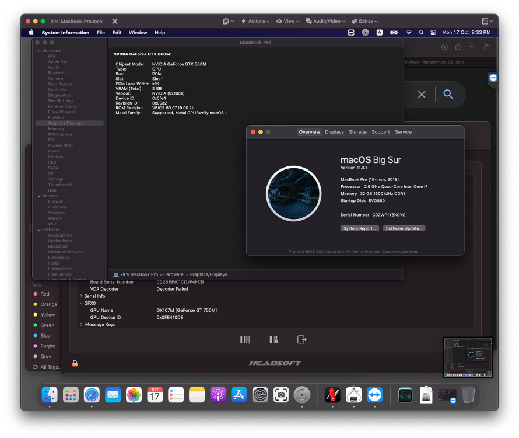
Task: Click the new tab plus icon
Action: [x=472, y=47]
